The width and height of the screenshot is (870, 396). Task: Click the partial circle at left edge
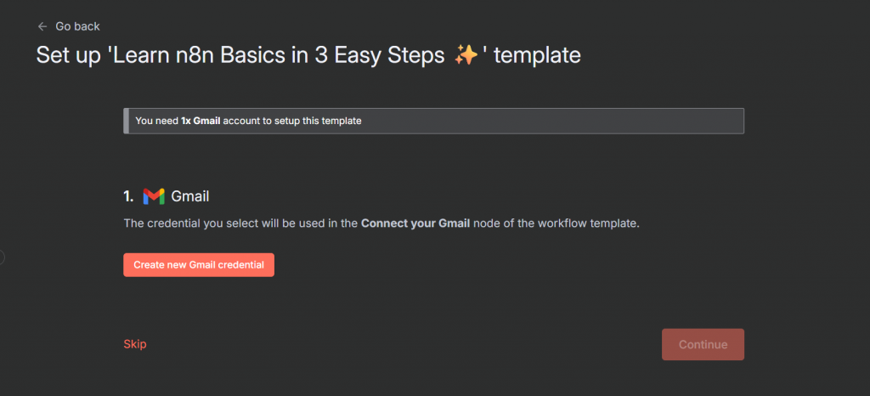(x=3, y=257)
